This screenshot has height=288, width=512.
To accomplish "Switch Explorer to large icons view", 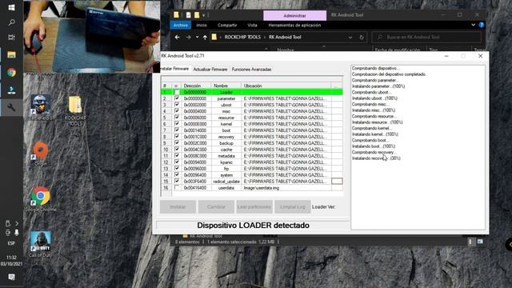I will point(480,242).
